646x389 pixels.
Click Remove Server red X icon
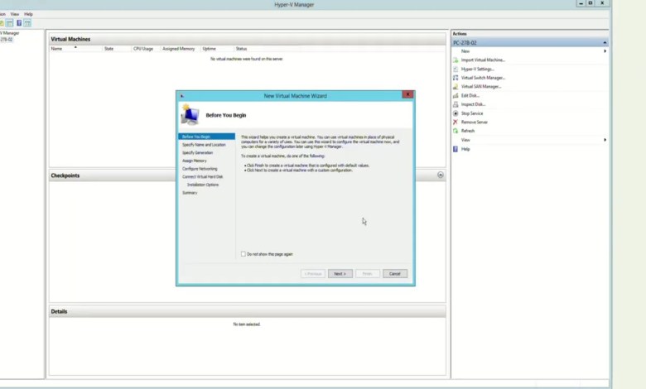coord(456,122)
